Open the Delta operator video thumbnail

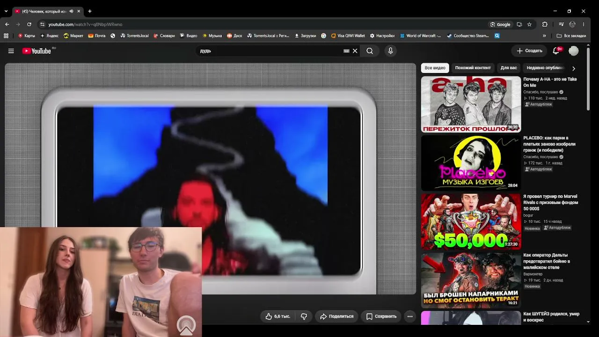pos(471,280)
